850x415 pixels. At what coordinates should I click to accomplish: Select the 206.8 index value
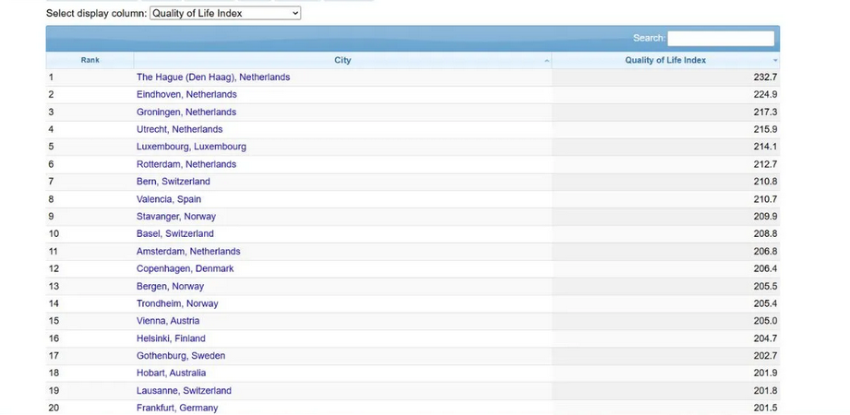[765, 251]
